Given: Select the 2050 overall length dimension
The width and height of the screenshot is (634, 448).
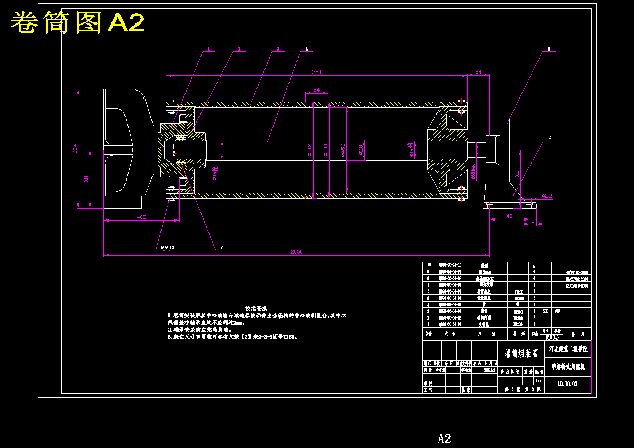Looking at the screenshot, I should (296, 251).
